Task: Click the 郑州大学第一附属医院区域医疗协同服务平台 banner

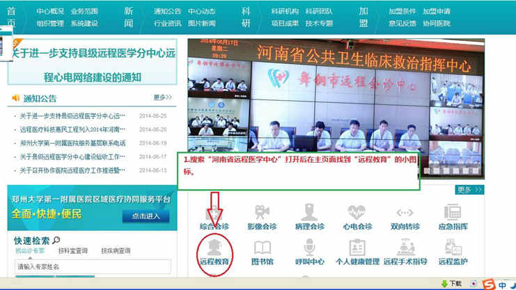Action: (x=92, y=207)
